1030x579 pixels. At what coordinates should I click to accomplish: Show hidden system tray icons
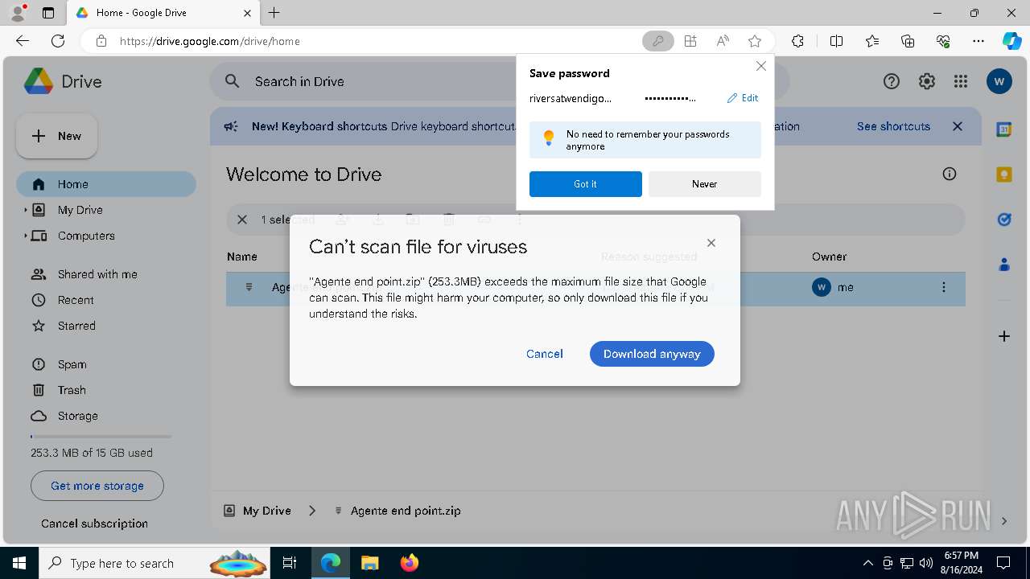click(x=867, y=563)
